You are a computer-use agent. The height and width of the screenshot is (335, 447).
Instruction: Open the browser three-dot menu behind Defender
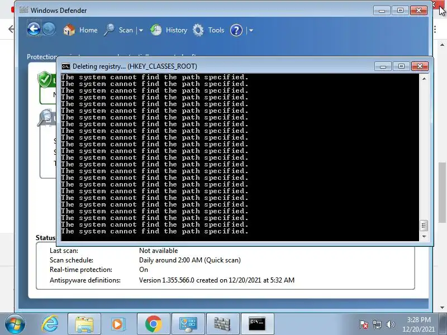coord(435,29)
